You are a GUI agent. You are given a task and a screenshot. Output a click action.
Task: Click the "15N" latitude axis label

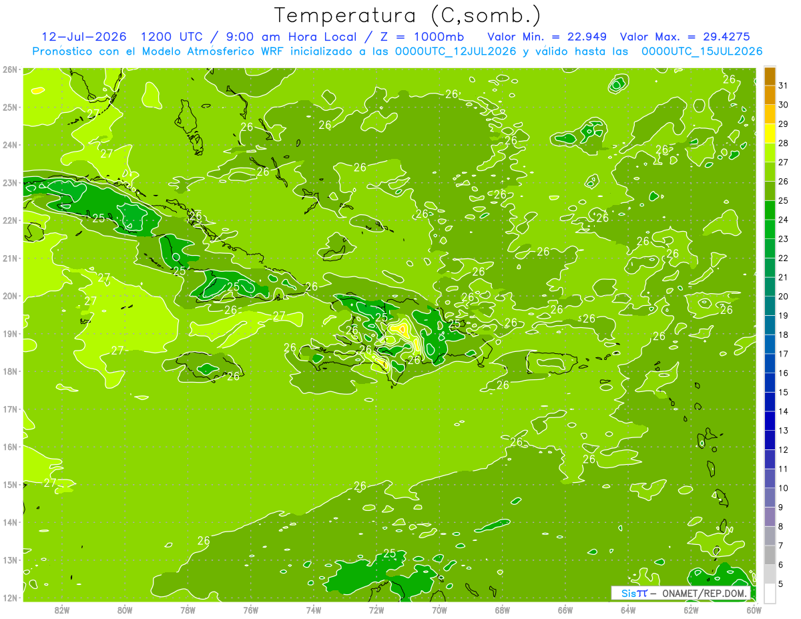click(9, 485)
